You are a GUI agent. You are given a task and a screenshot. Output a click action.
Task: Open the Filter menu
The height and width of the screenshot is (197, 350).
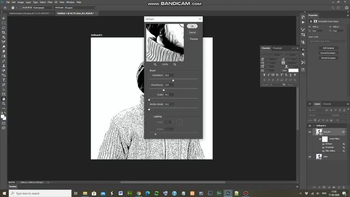(x=50, y=2)
